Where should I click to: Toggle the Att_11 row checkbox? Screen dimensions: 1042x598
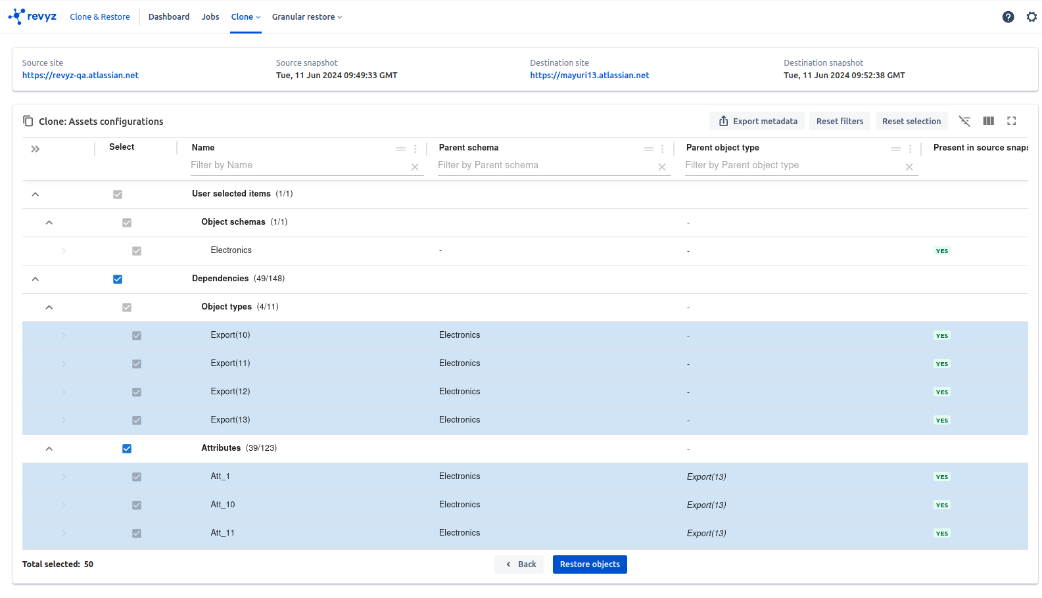click(x=137, y=534)
